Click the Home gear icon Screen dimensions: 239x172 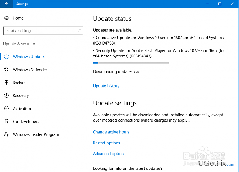point(6,18)
